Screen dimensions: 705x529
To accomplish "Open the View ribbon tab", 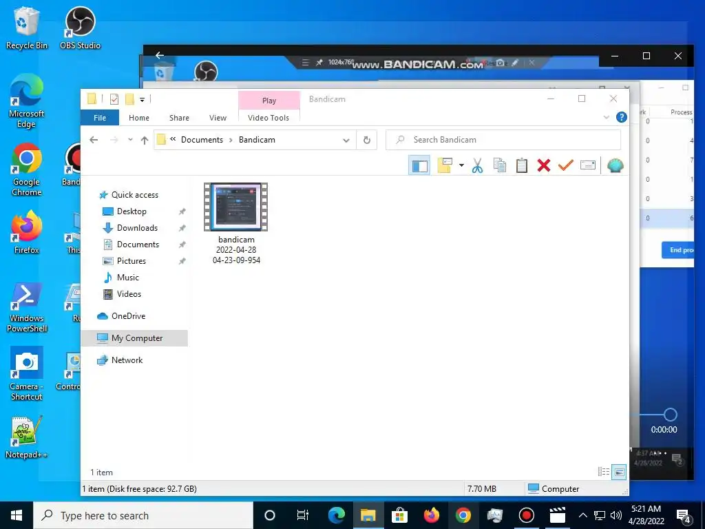I will coord(218,118).
